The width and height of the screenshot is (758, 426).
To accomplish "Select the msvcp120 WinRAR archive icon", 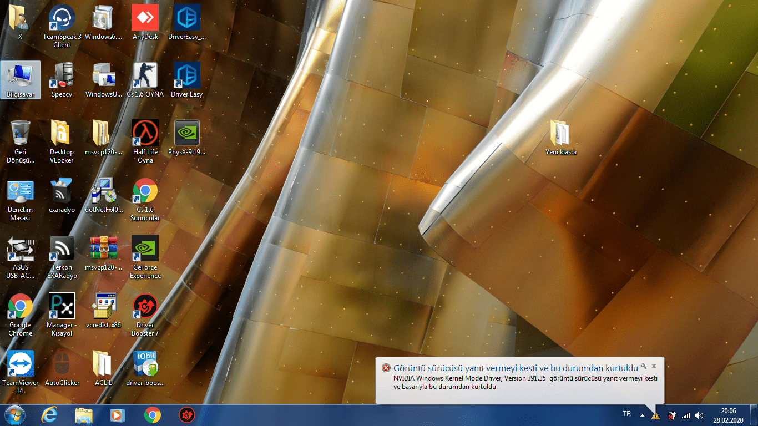I will (104, 253).
